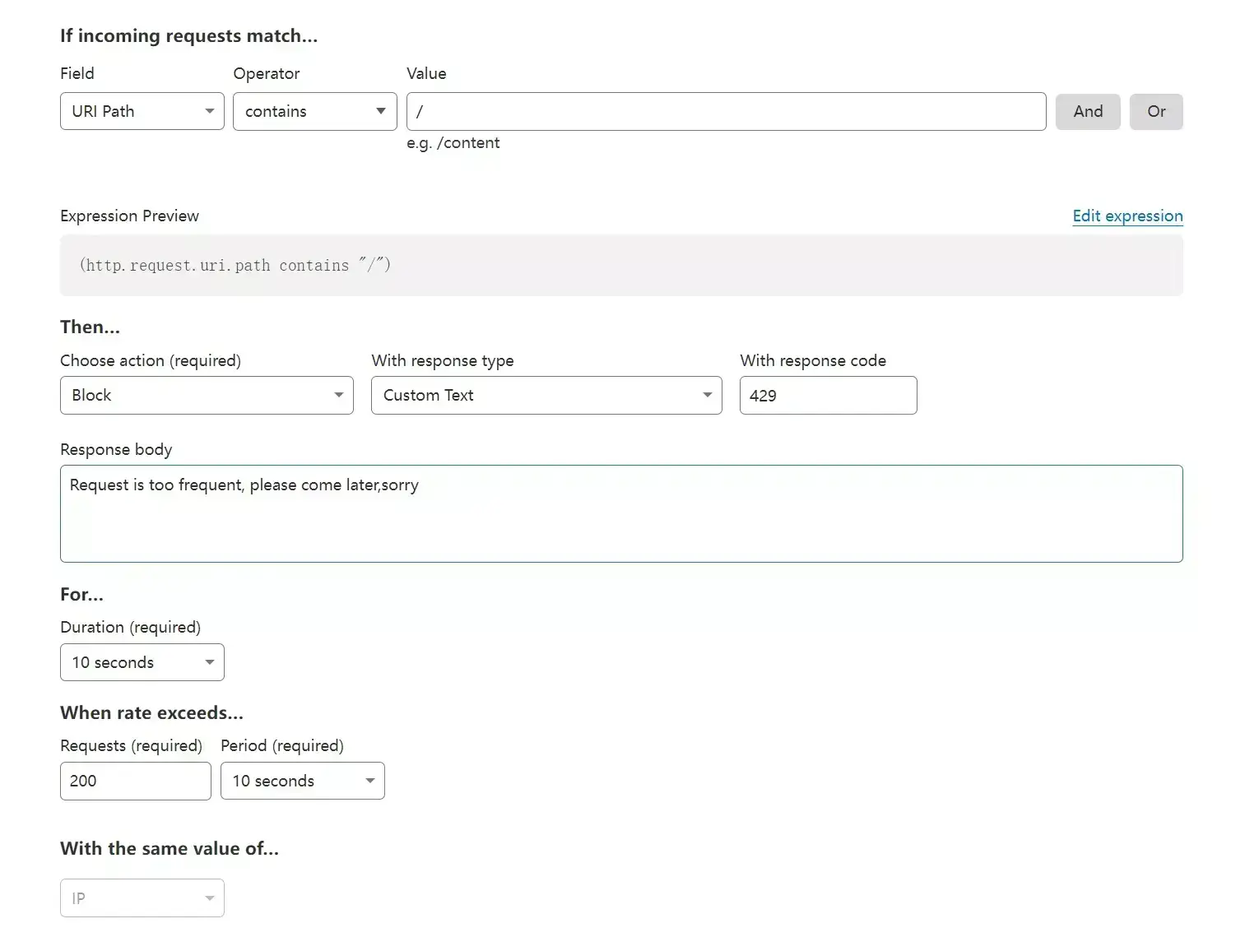This screenshot has width=1245, height=937.
Task: Click the expression preview text
Action: (x=235, y=265)
